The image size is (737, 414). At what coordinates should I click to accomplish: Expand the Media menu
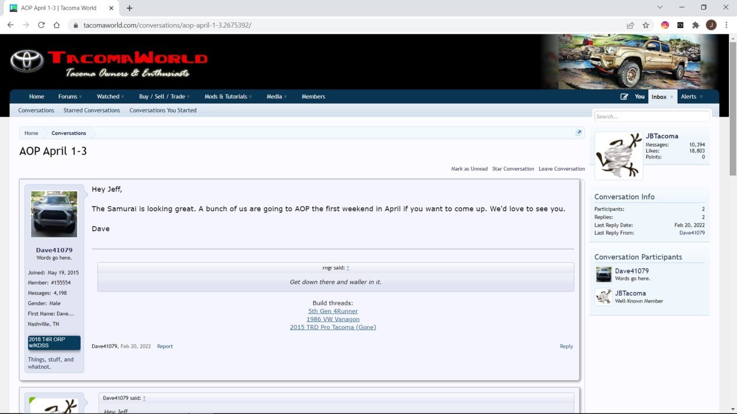pyautogui.click(x=276, y=97)
